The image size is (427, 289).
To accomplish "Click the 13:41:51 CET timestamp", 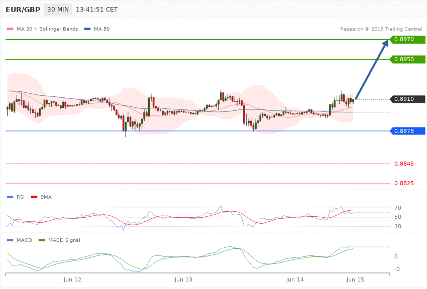I will pos(96,10).
